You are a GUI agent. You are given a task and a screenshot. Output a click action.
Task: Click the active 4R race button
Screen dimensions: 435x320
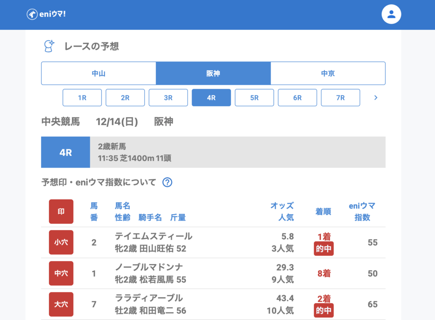coord(211,98)
